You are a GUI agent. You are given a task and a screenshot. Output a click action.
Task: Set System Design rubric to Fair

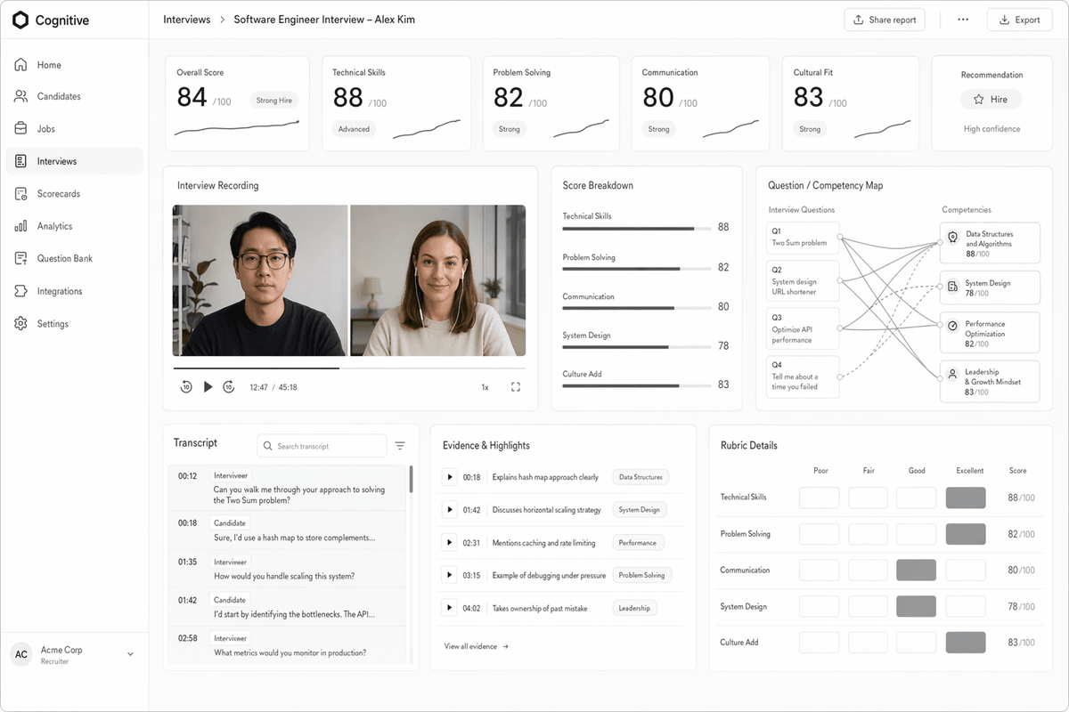(x=868, y=607)
